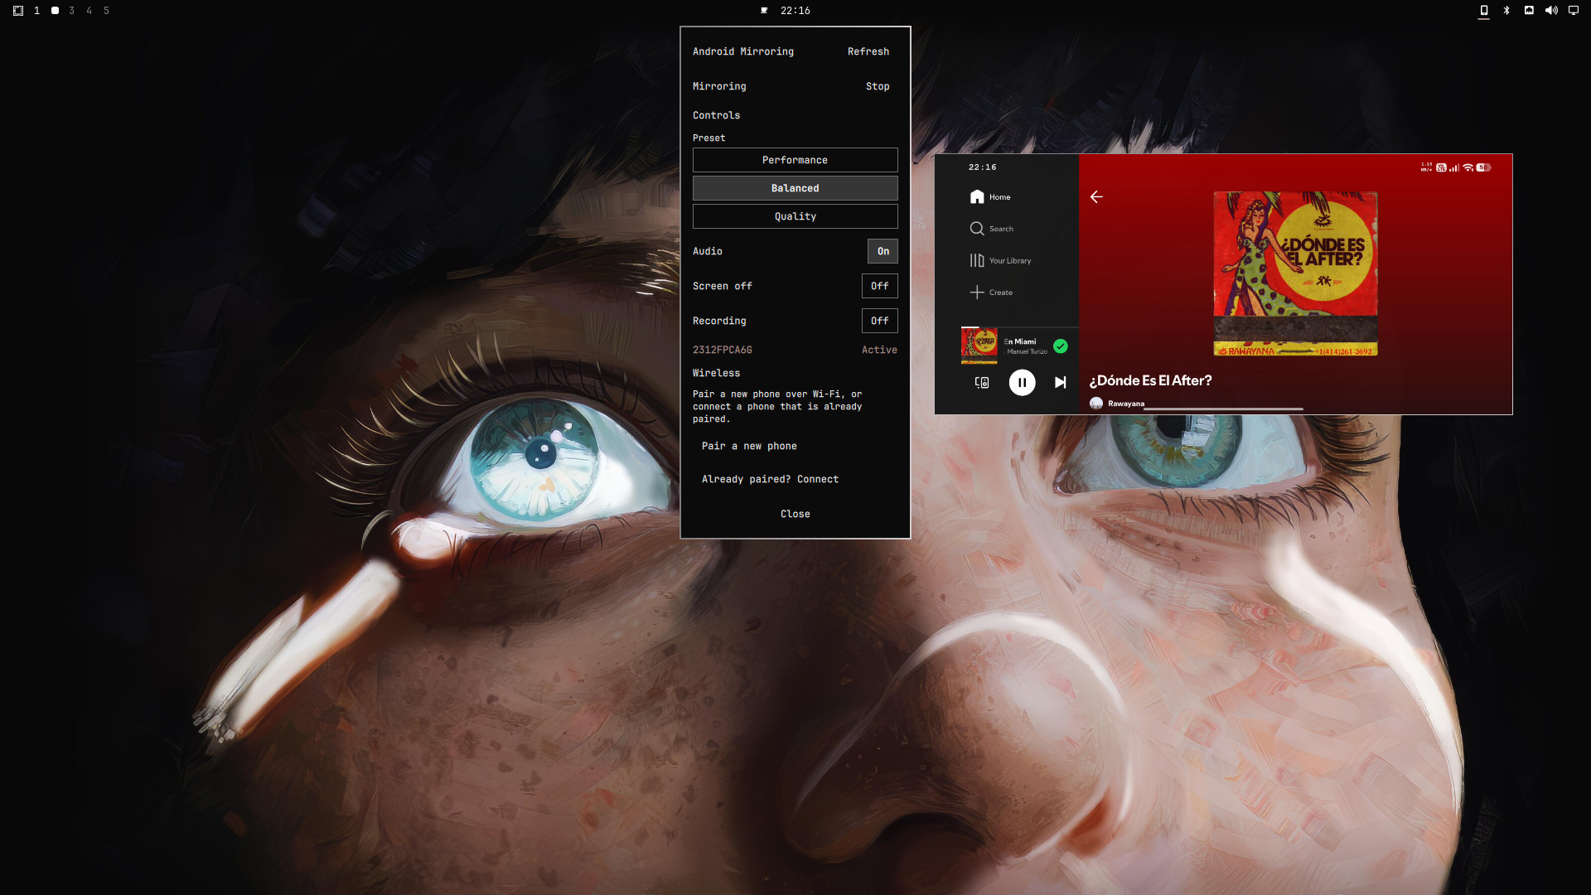
Task: Pause playback in mirrored Spotify
Action: click(1022, 382)
